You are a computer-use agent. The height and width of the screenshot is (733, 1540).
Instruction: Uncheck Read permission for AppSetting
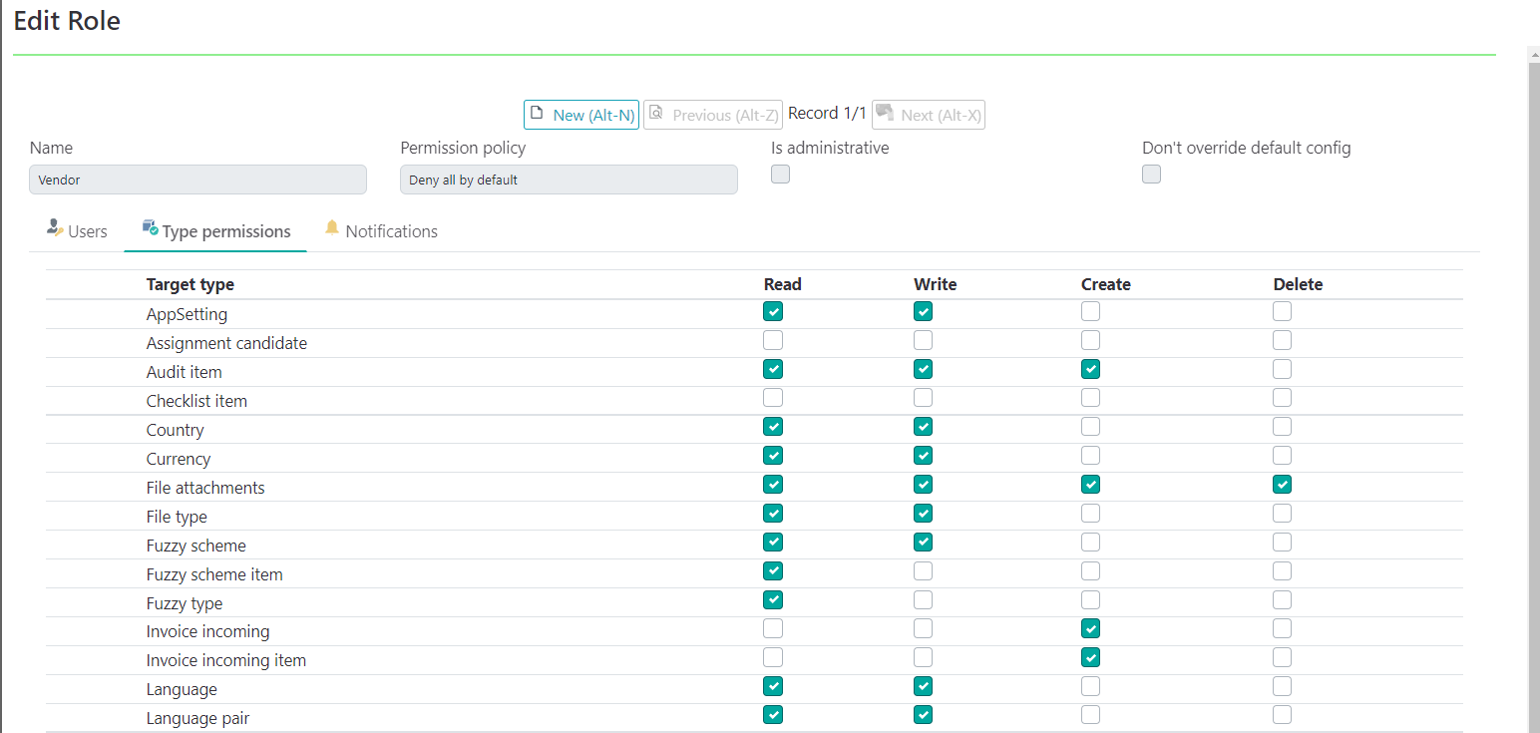pyautogui.click(x=773, y=311)
